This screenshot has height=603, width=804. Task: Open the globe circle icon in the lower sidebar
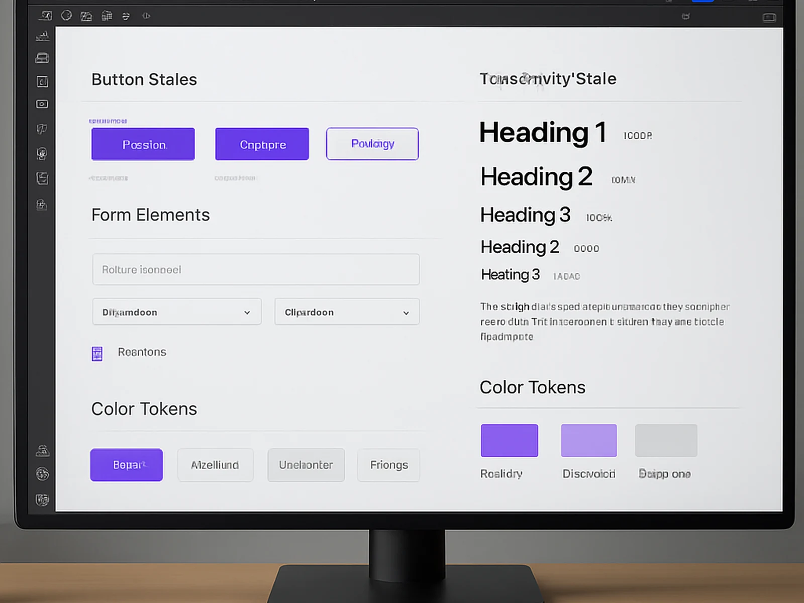43,474
